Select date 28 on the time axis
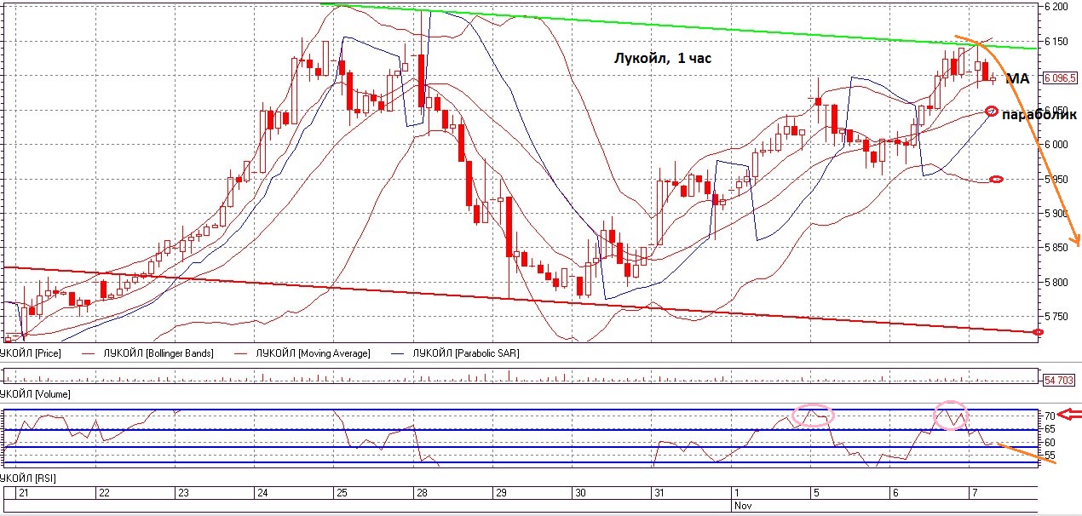1082x516 pixels. (421, 493)
